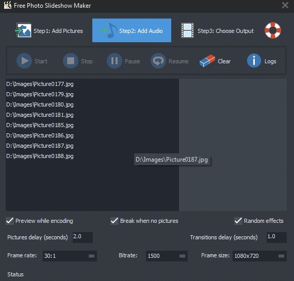
Task: Select D:\Images\Picture0179.jpg in the list
Action: 92,94
